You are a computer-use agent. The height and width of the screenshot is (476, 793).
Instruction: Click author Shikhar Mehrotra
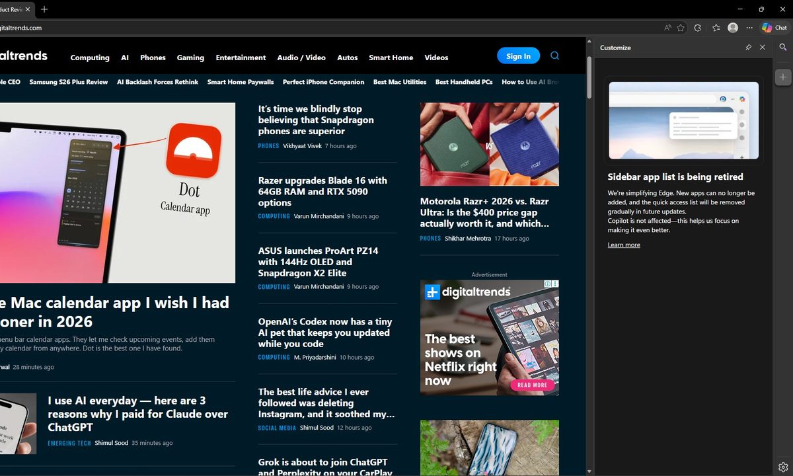(468, 239)
